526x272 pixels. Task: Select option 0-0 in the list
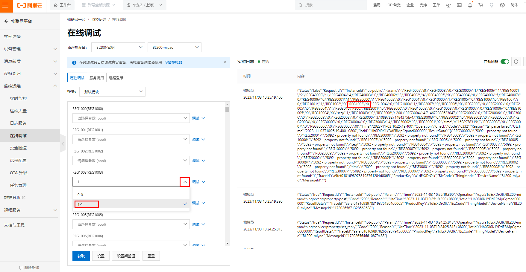point(131,195)
